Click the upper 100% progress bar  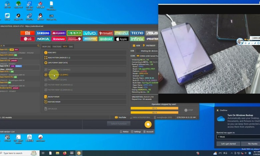click(154, 108)
